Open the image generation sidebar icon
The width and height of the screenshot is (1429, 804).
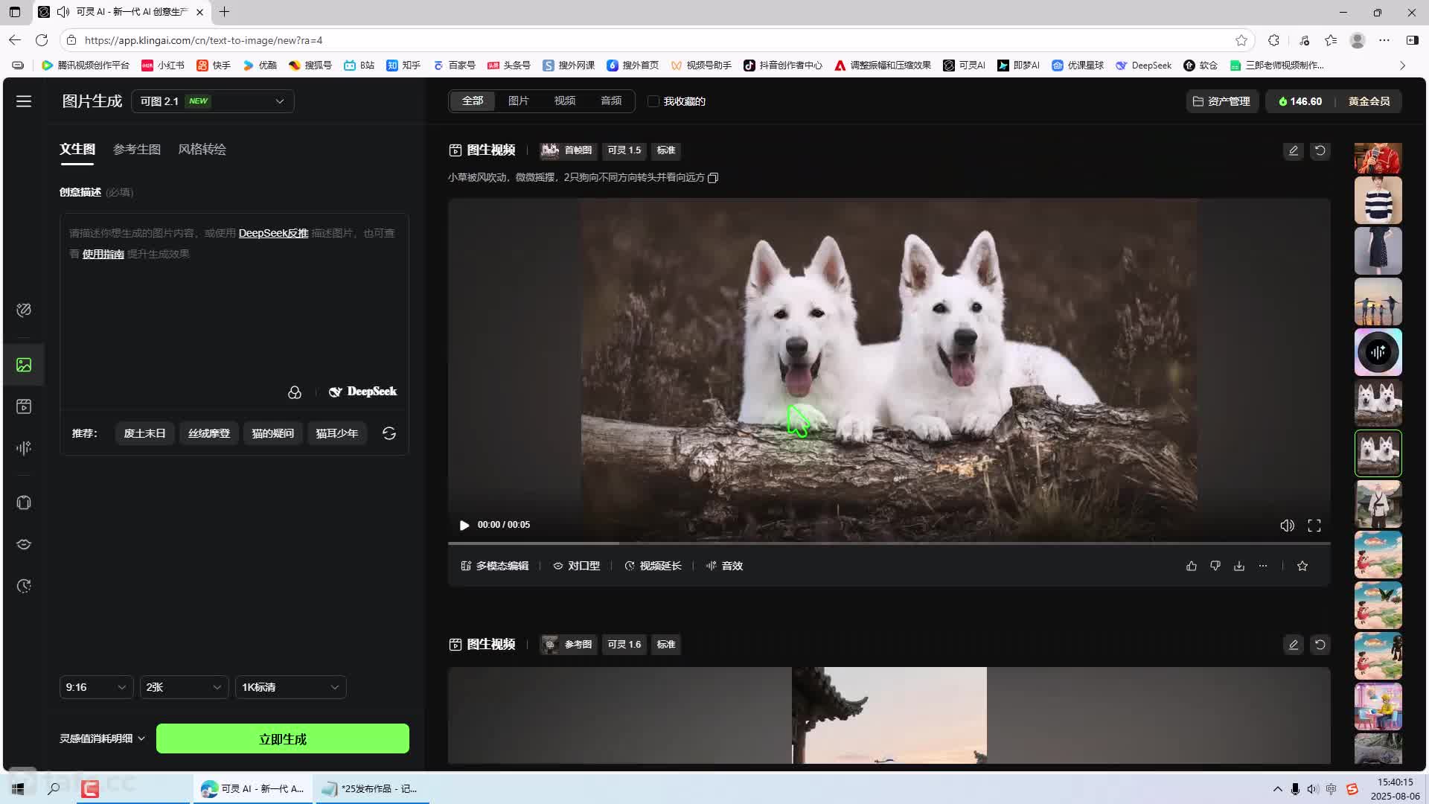click(24, 365)
